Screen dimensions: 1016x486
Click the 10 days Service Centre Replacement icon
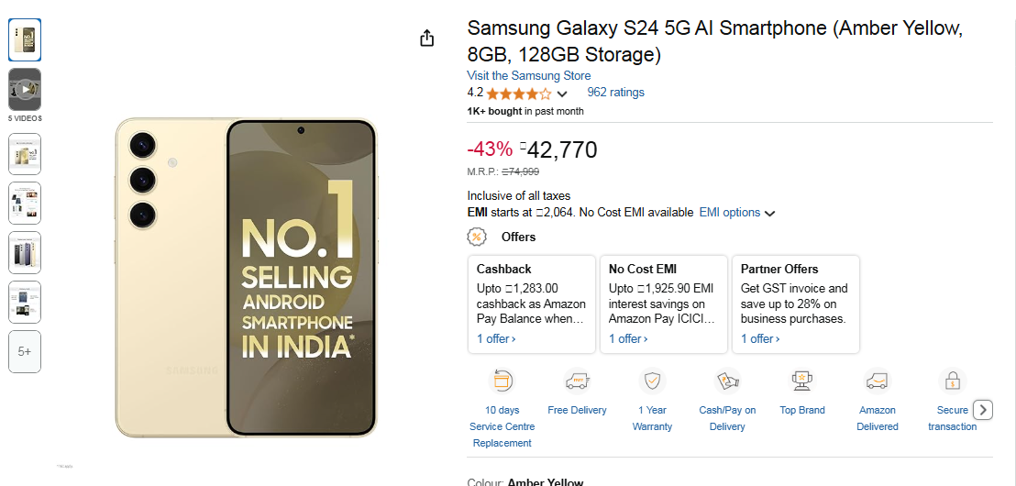(x=502, y=381)
